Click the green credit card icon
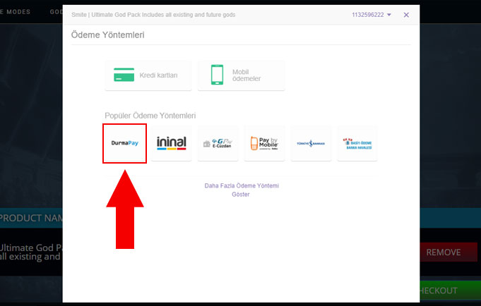This screenshot has width=481, height=306. [x=124, y=75]
